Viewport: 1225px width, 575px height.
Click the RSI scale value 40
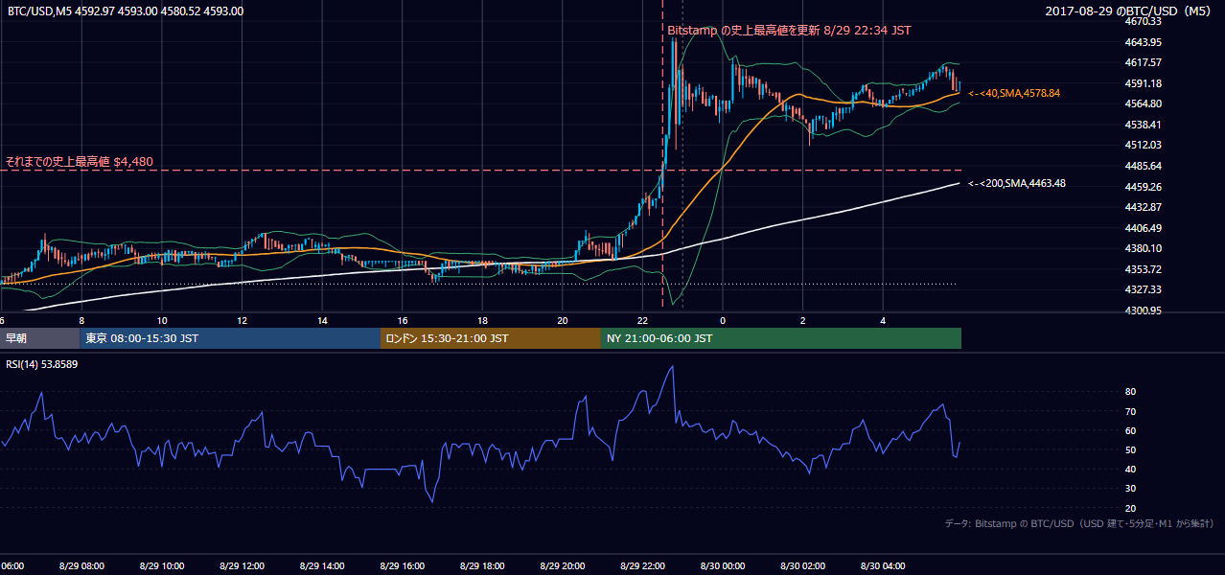coord(1130,469)
